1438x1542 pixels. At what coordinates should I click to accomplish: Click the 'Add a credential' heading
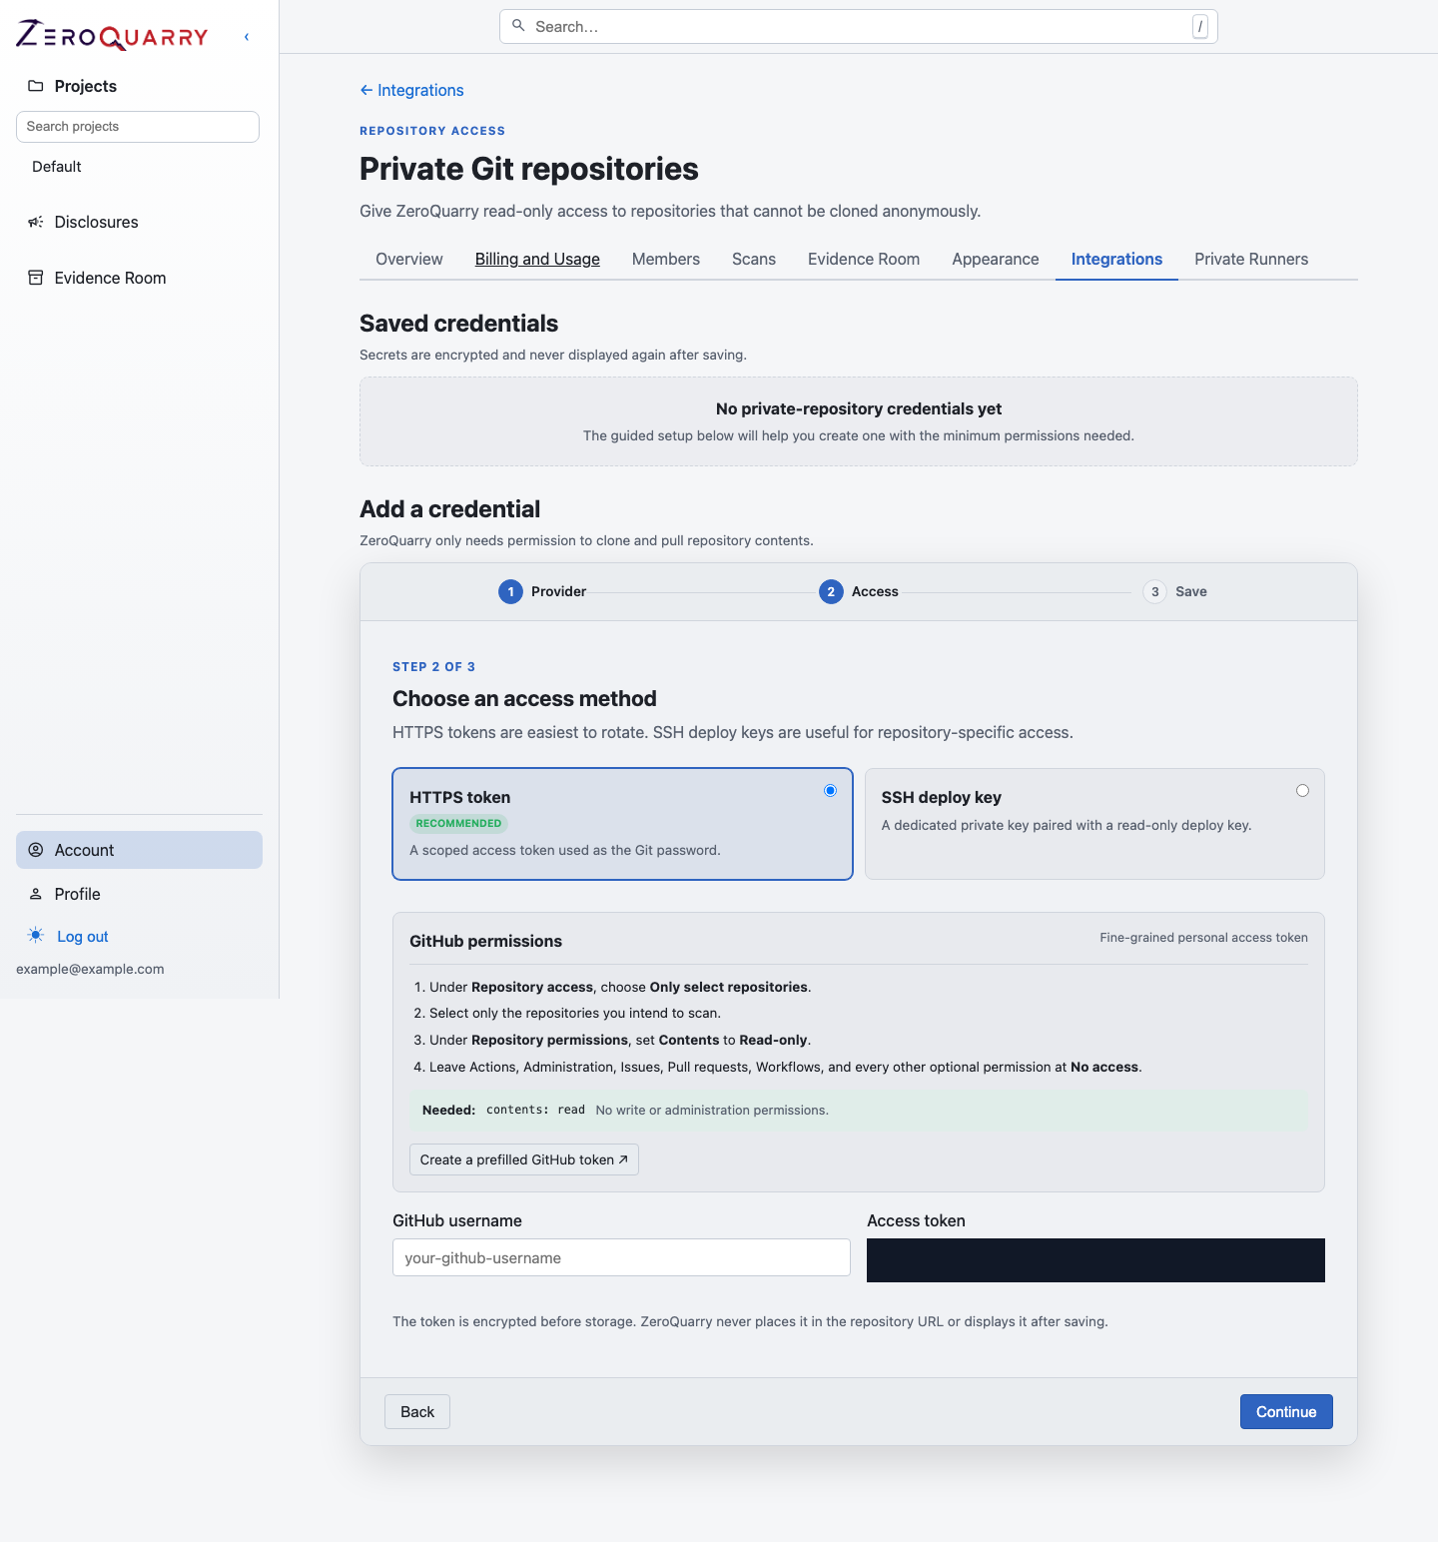pos(449,509)
